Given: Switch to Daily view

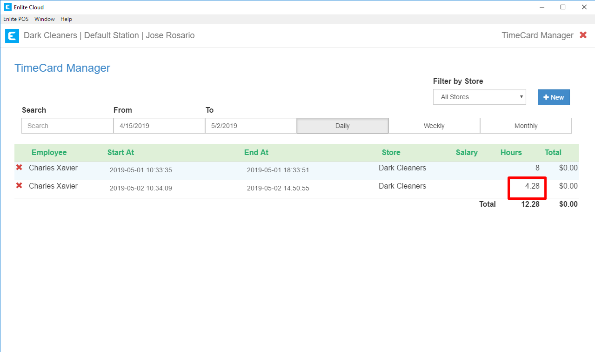Looking at the screenshot, I should [342, 126].
